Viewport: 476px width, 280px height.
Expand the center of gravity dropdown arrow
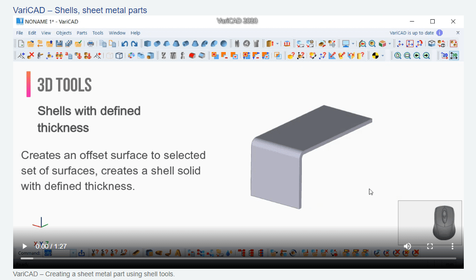[x=383, y=56]
